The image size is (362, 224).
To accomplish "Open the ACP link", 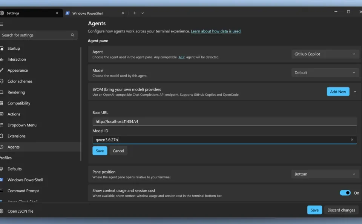I will click(181, 57).
